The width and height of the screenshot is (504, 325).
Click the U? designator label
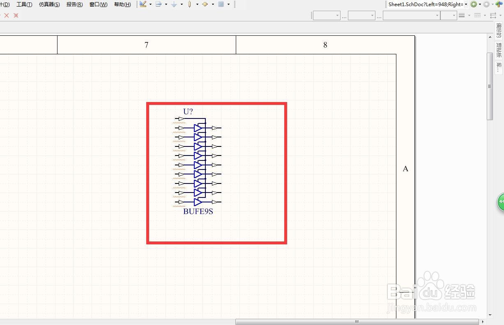click(188, 111)
